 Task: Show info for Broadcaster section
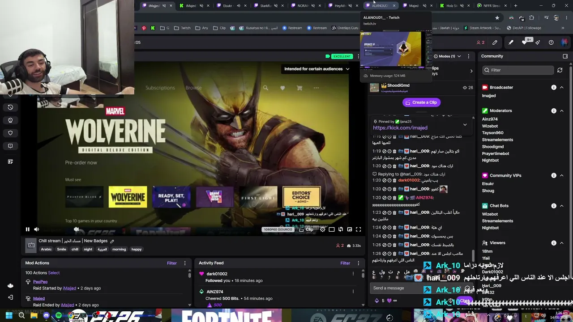(554, 88)
